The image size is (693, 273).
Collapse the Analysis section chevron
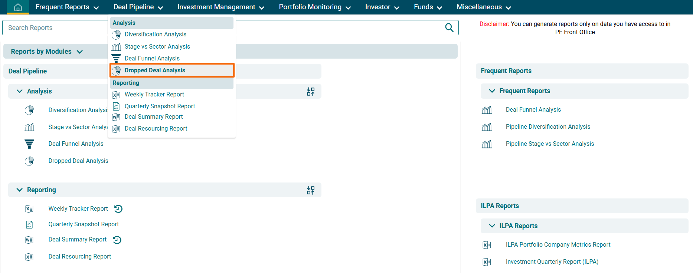20,91
